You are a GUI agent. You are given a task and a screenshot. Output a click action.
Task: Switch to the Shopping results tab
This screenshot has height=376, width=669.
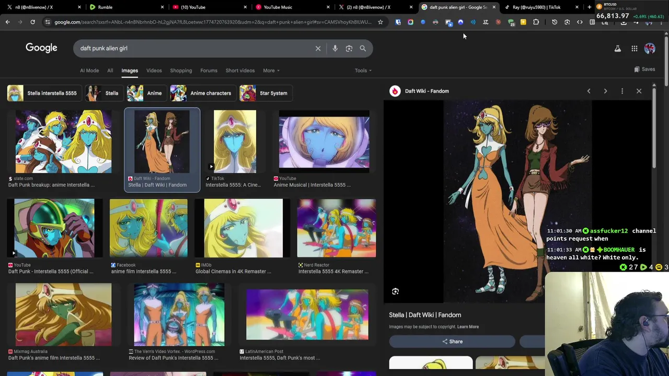(x=181, y=70)
